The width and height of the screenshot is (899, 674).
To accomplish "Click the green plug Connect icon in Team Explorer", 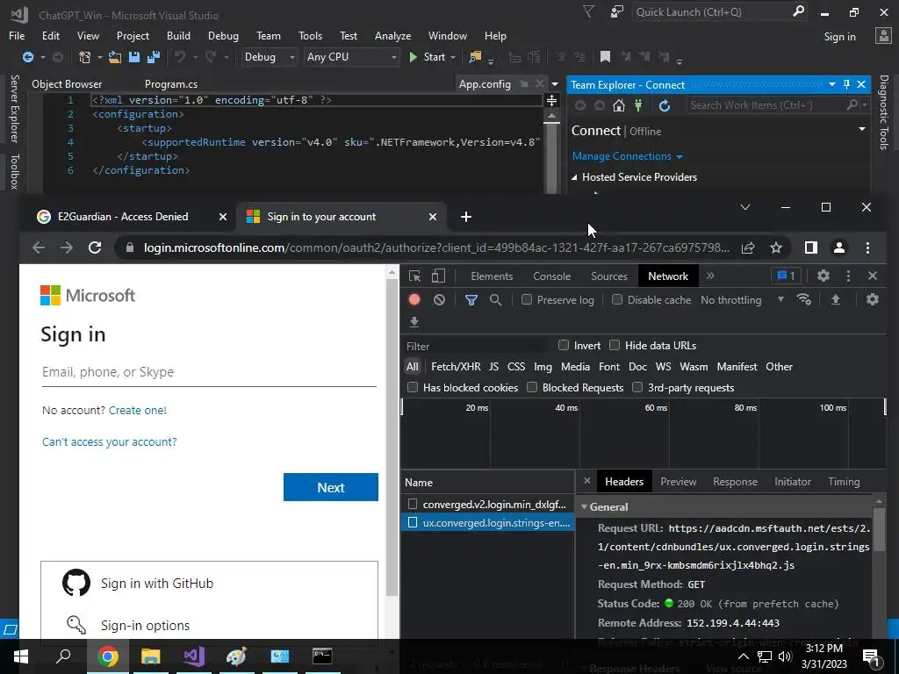I will pos(638,105).
